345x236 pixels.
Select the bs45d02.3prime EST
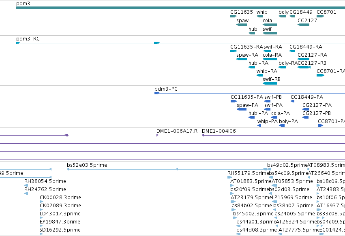click(235, 218)
